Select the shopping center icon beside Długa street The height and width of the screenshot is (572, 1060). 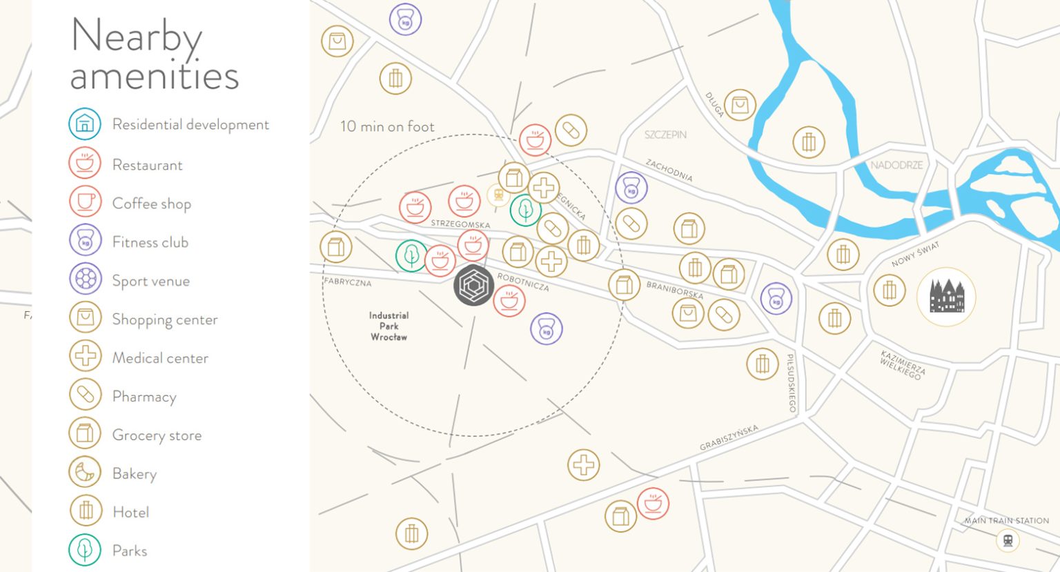[740, 106]
